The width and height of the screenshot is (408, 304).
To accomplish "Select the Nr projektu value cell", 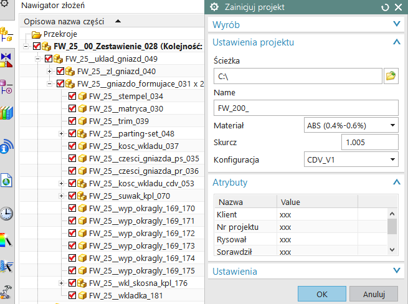I will click(x=317, y=227).
